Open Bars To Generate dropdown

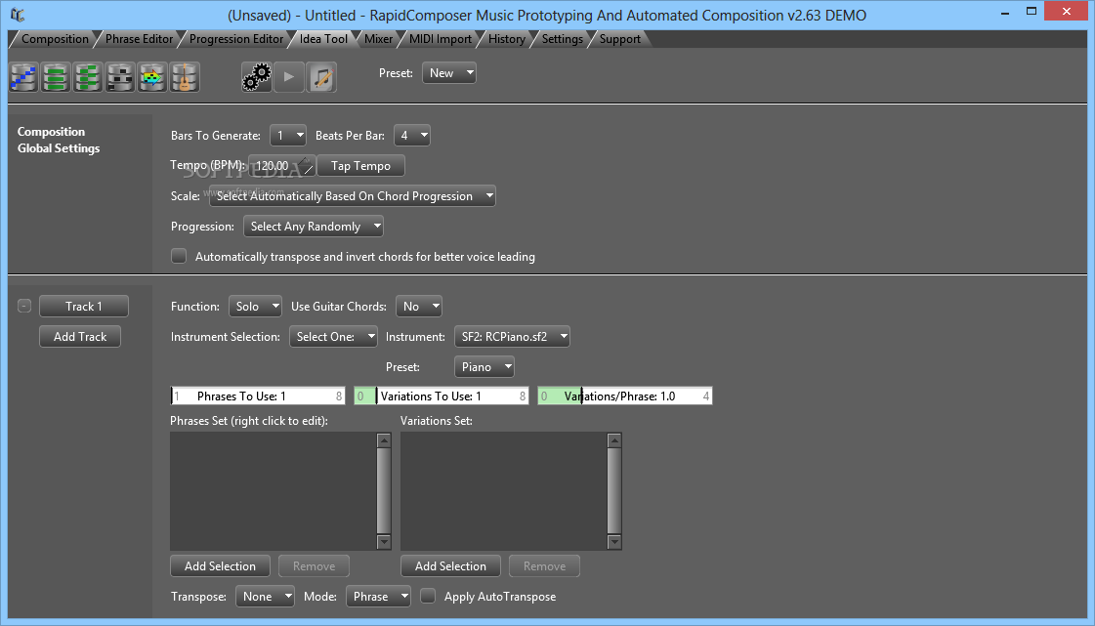point(288,136)
